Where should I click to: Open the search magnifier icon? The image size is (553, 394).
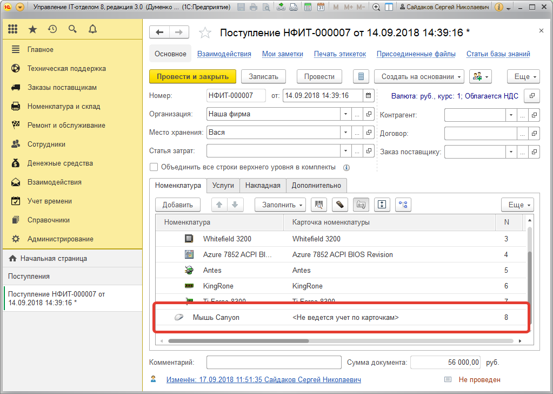tap(72, 29)
